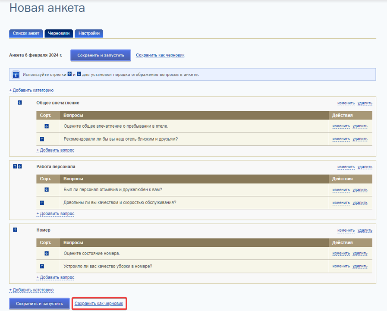Switch to the 'Черновики' tab
This screenshot has width=387, height=311.
point(59,33)
